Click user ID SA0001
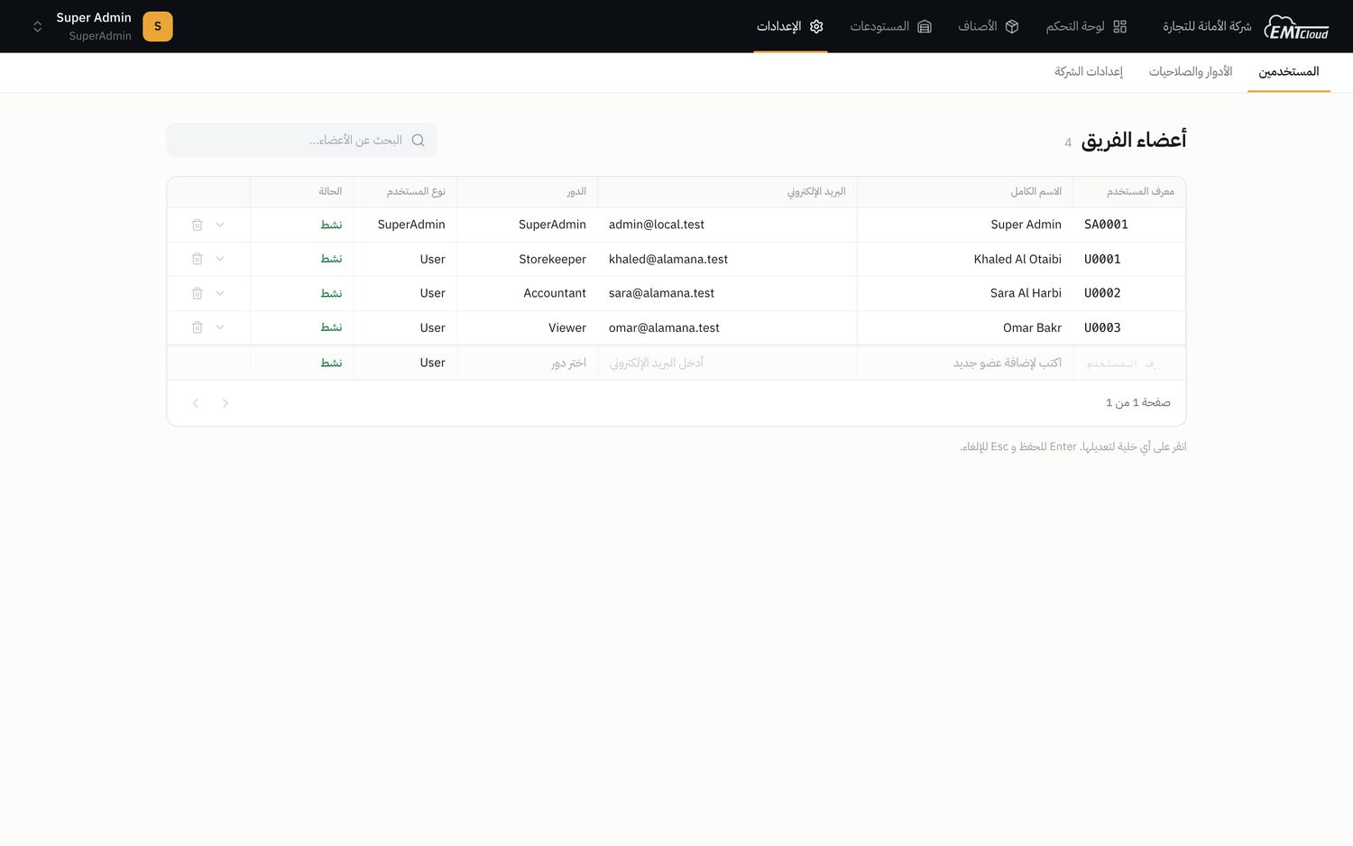Image resolution: width=1353 pixels, height=846 pixels. (x=1106, y=225)
